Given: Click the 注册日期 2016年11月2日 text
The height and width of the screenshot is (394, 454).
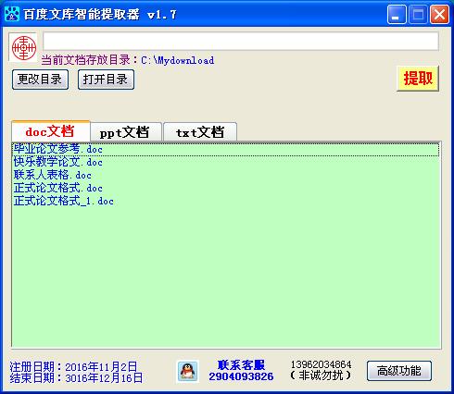Looking at the screenshot, I should pos(73,367).
